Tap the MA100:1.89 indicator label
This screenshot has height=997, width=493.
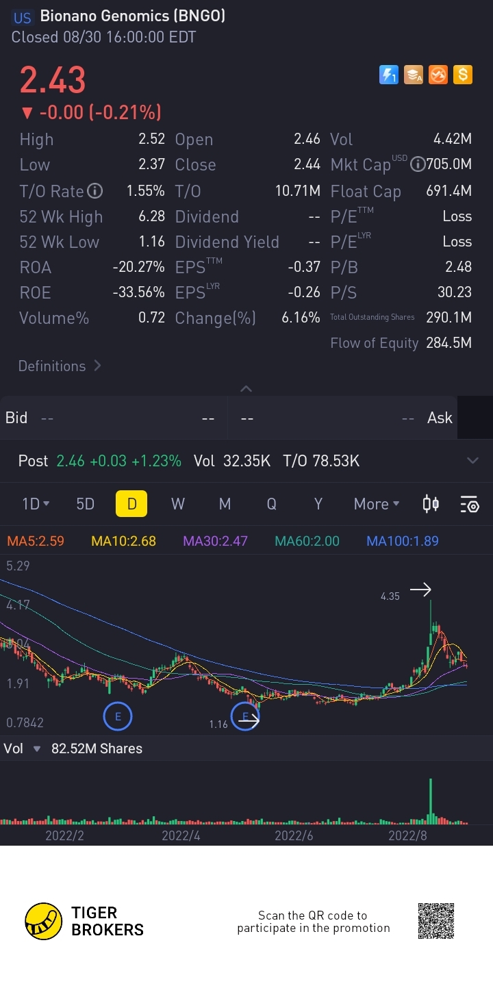click(403, 541)
